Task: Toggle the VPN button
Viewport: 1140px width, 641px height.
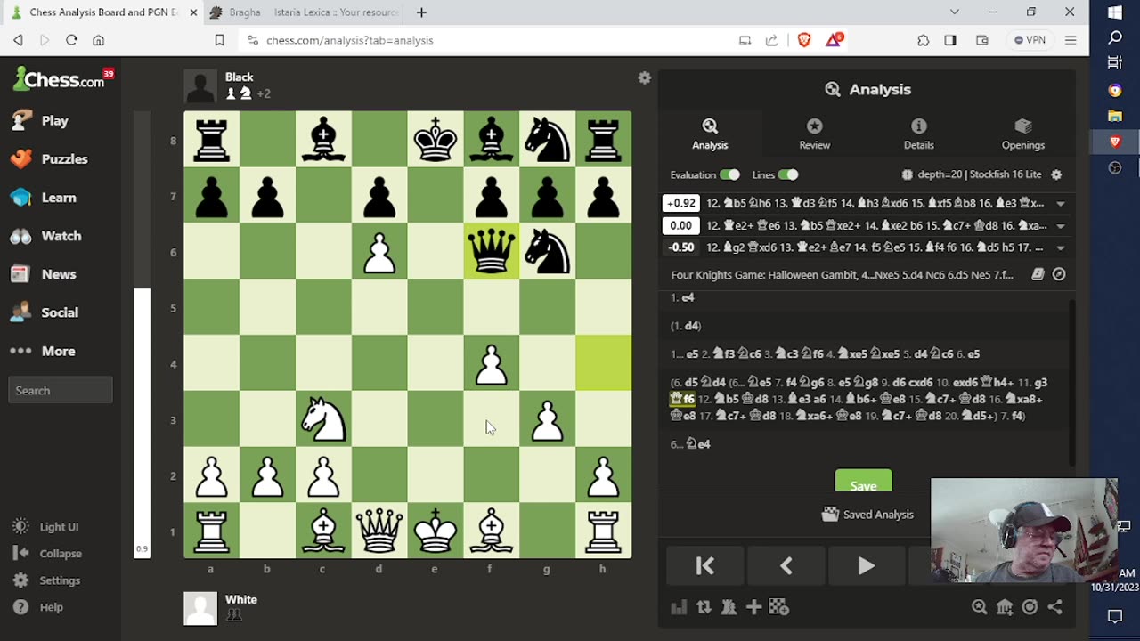Action: (1030, 40)
